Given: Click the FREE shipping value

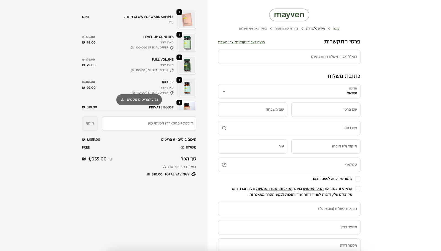Looking at the screenshot, I should [86, 148].
